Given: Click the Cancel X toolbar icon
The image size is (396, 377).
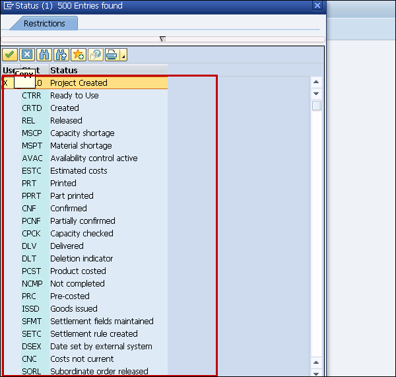Looking at the screenshot, I should pos(27,55).
